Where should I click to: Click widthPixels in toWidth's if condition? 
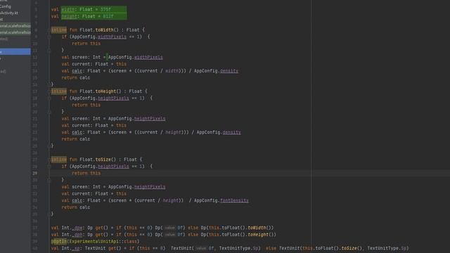(112, 37)
